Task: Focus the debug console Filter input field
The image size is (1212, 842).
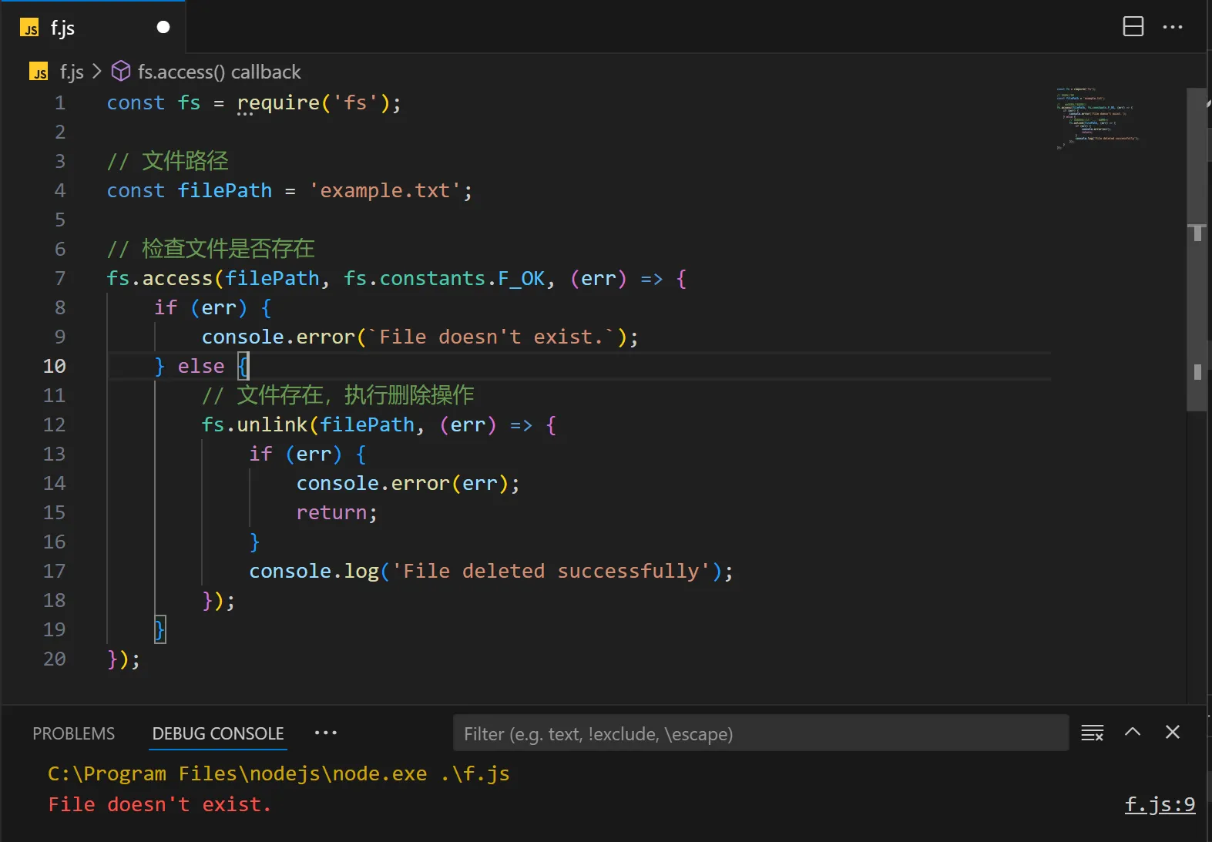Action: click(760, 733)
